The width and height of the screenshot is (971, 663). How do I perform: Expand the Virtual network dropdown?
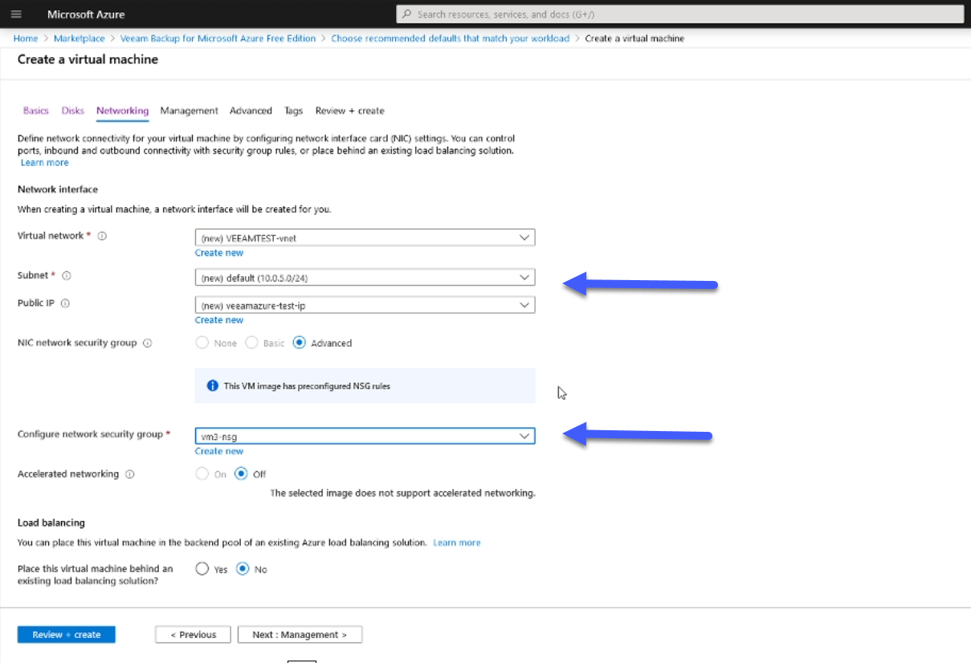pyautogui.click(x=365, y=238)
